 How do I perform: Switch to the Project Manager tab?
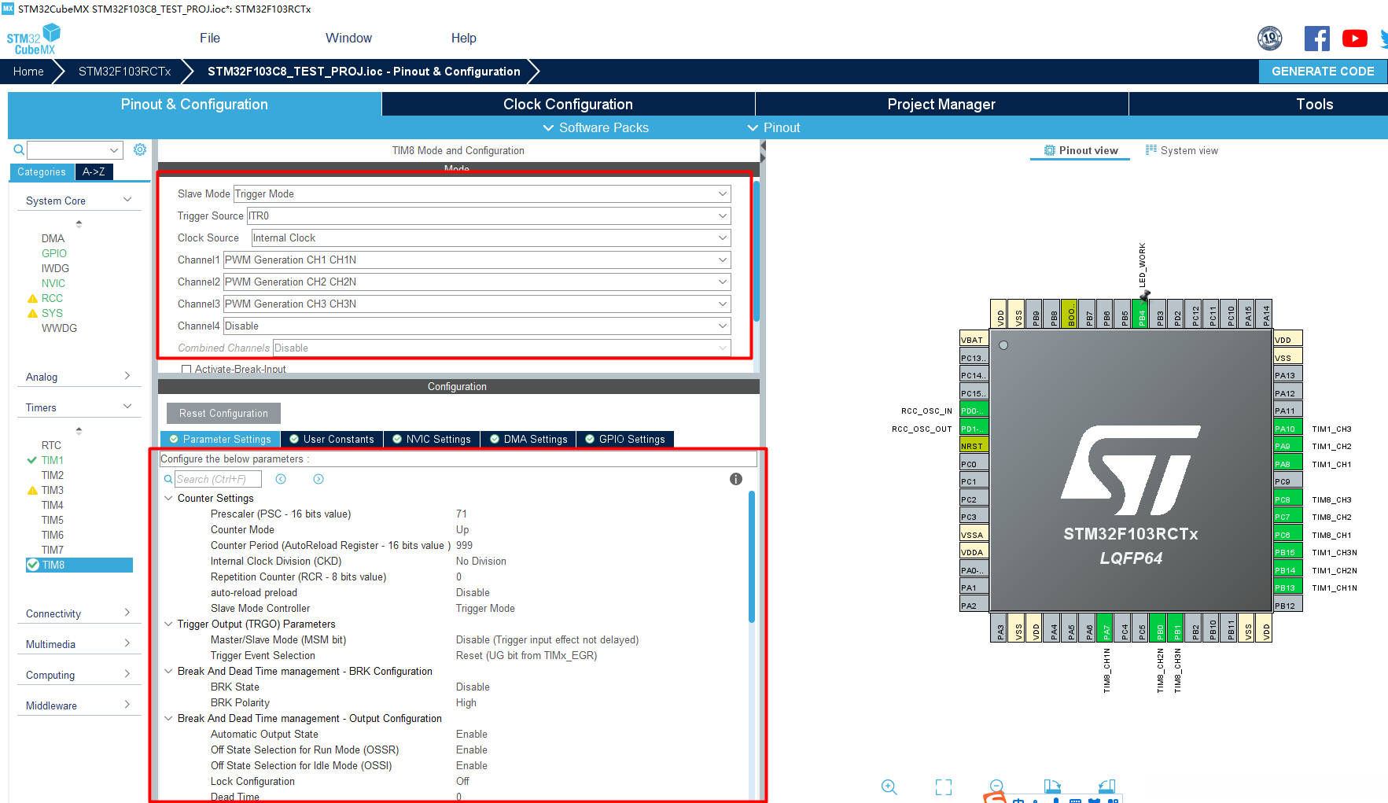pos(941,104)
